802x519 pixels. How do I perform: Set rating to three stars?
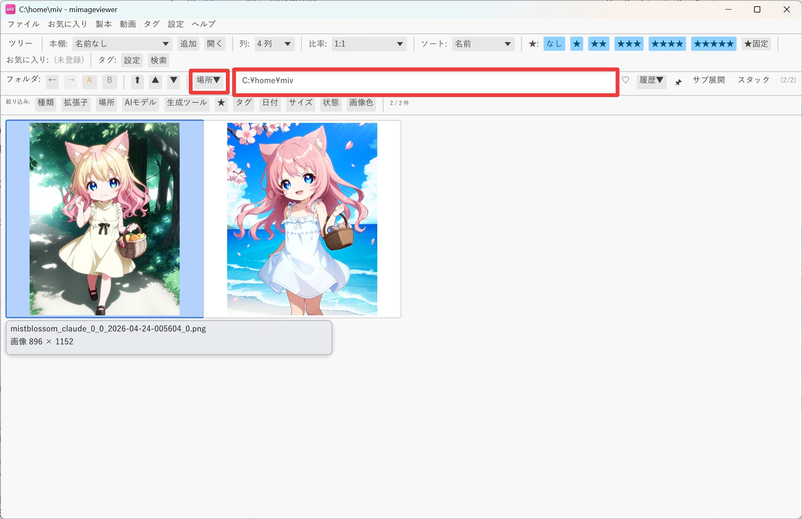click(629, 44)
